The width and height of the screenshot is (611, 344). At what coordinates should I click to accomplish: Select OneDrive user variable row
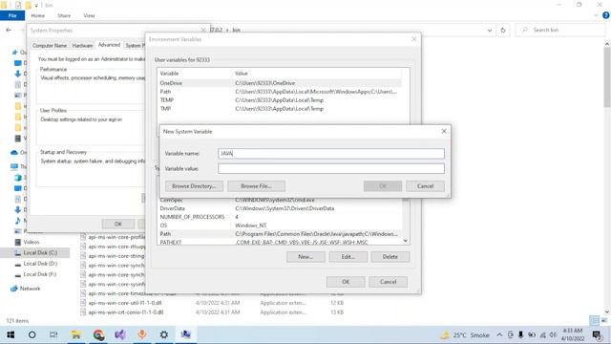tap(280, 83)
